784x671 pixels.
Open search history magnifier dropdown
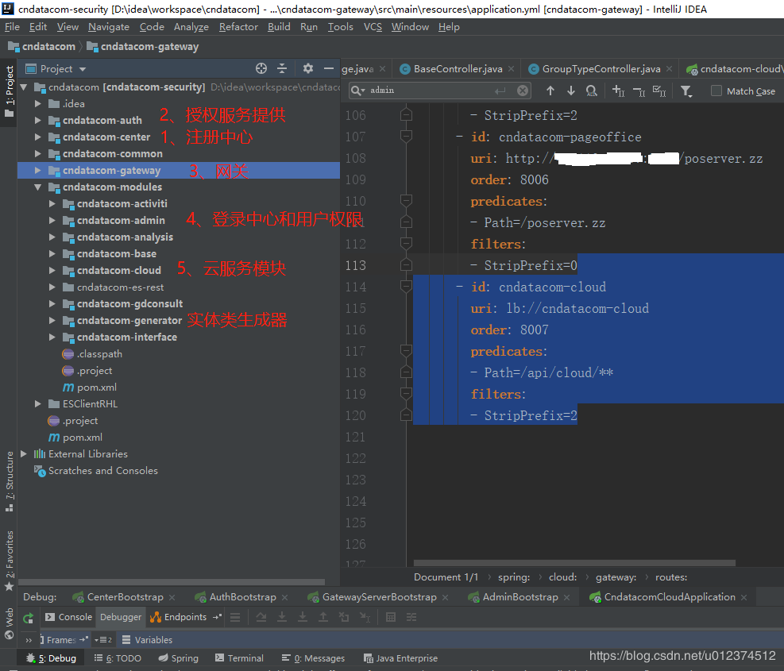coord(358,90)
